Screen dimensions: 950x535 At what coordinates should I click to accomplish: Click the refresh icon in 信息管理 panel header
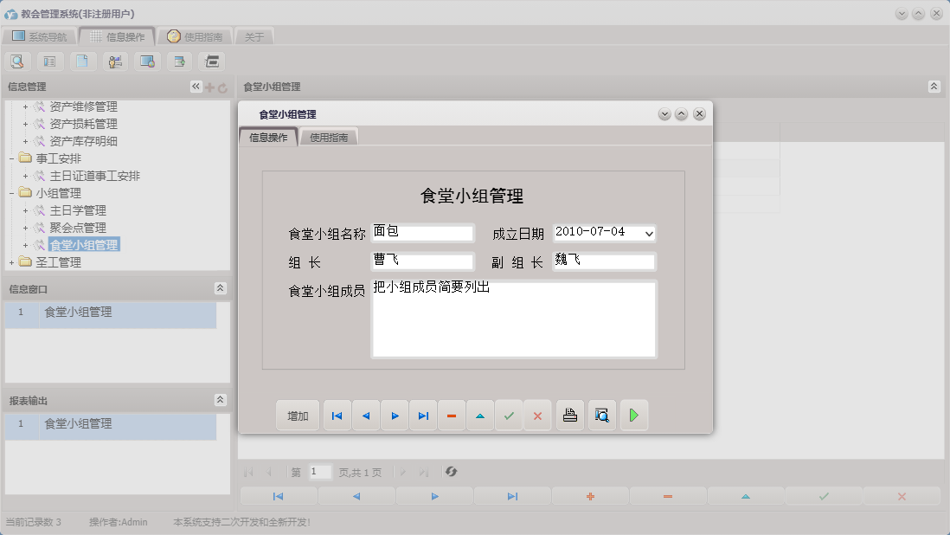(222, 87)
